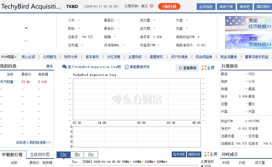The width and height of the screenshot is (272, 167).
Task: Click the 30PMA legend label in K-line header
Action: coord(161,162)
